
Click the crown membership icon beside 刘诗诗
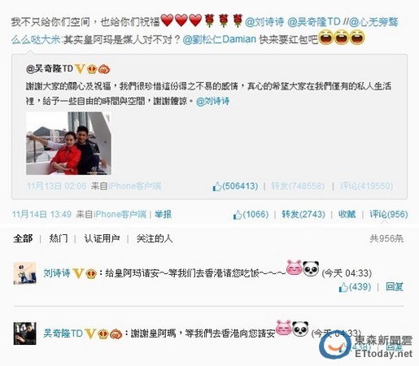pos(91,273)
